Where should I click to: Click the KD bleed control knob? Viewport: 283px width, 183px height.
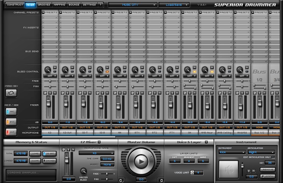pyautogui.click(x=48, y=69)
